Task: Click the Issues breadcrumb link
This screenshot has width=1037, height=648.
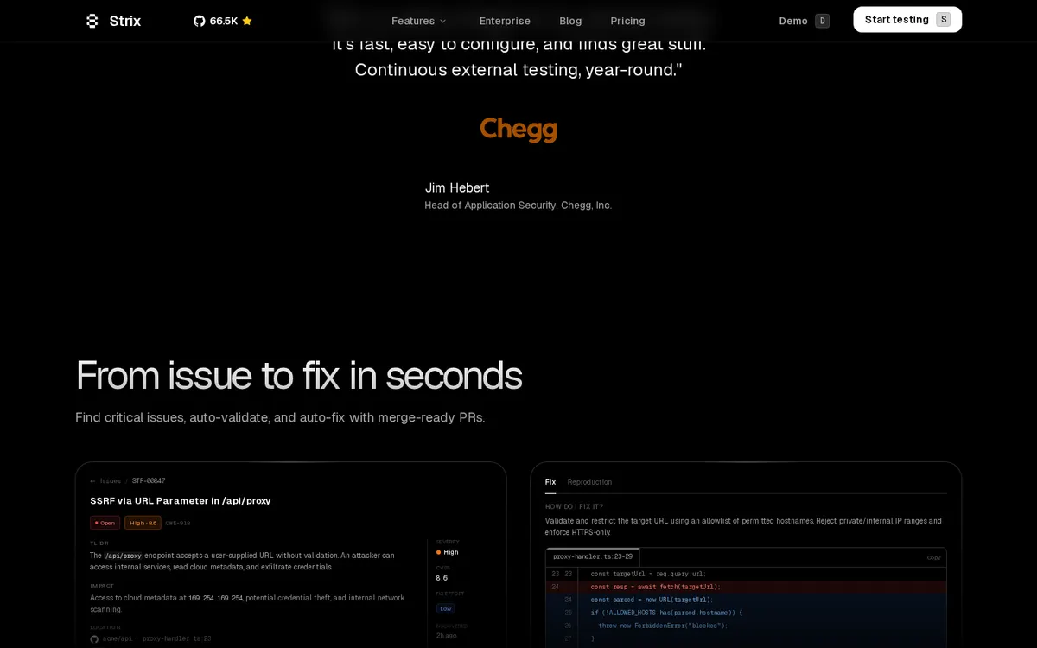Action: coord(111,481)
